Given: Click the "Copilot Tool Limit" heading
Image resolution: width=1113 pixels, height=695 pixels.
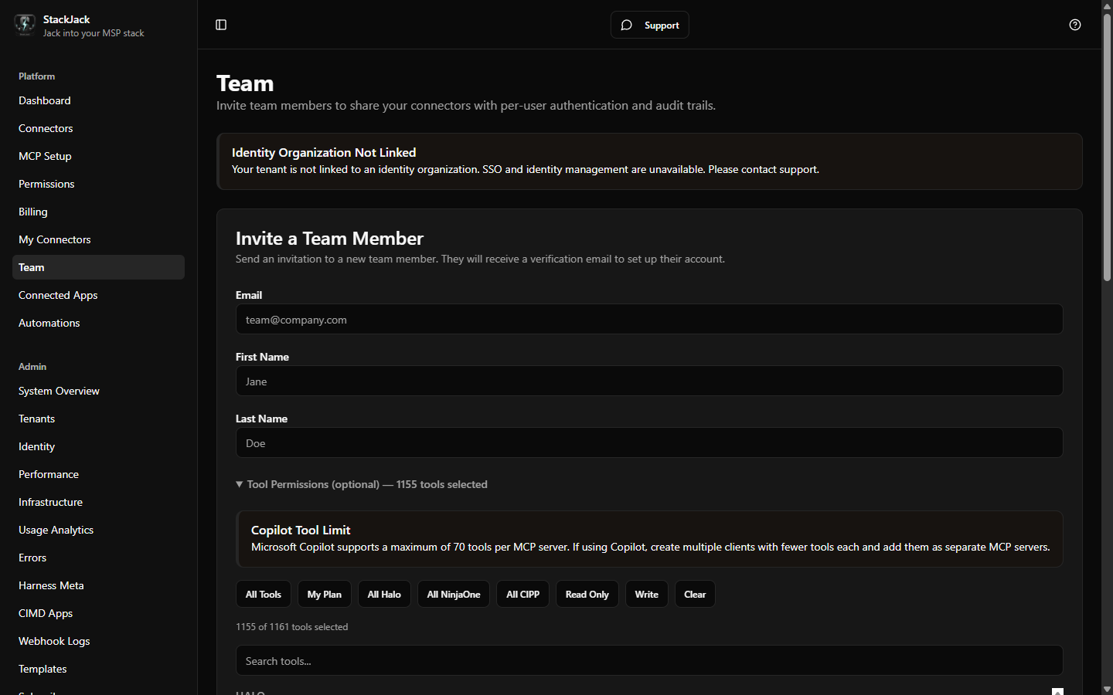Looking at the screenshot, I should point(301,530).
